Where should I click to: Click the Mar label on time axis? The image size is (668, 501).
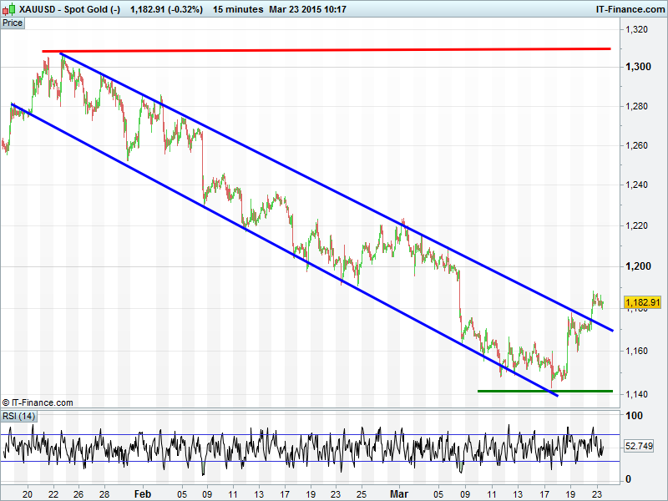[401, 493]
